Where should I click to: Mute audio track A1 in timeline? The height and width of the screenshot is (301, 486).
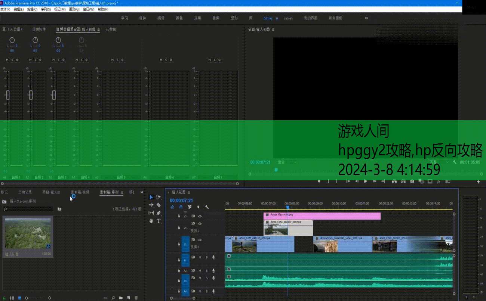(200, 257)
